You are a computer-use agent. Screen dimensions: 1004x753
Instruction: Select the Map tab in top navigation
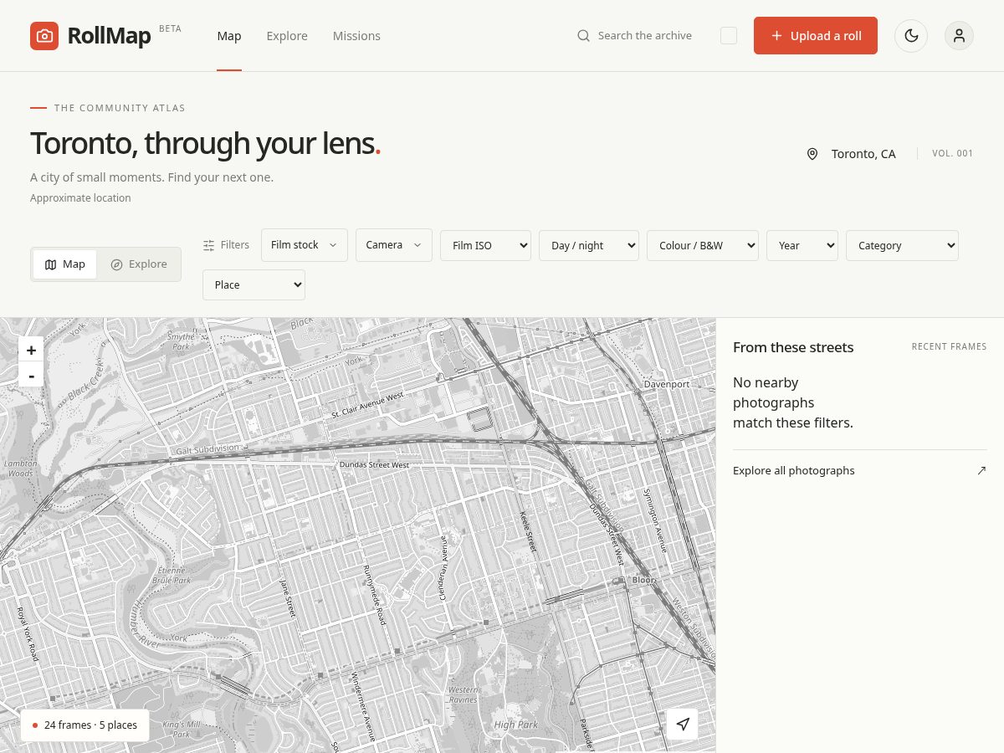[x=229, y=36]
